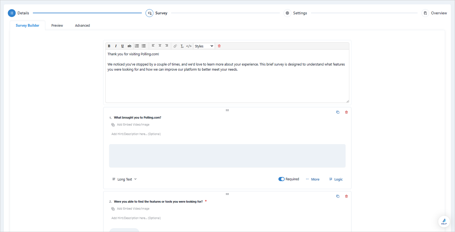
Task: Apply strikethrough formatting in the editor
Action: (130, 46)
